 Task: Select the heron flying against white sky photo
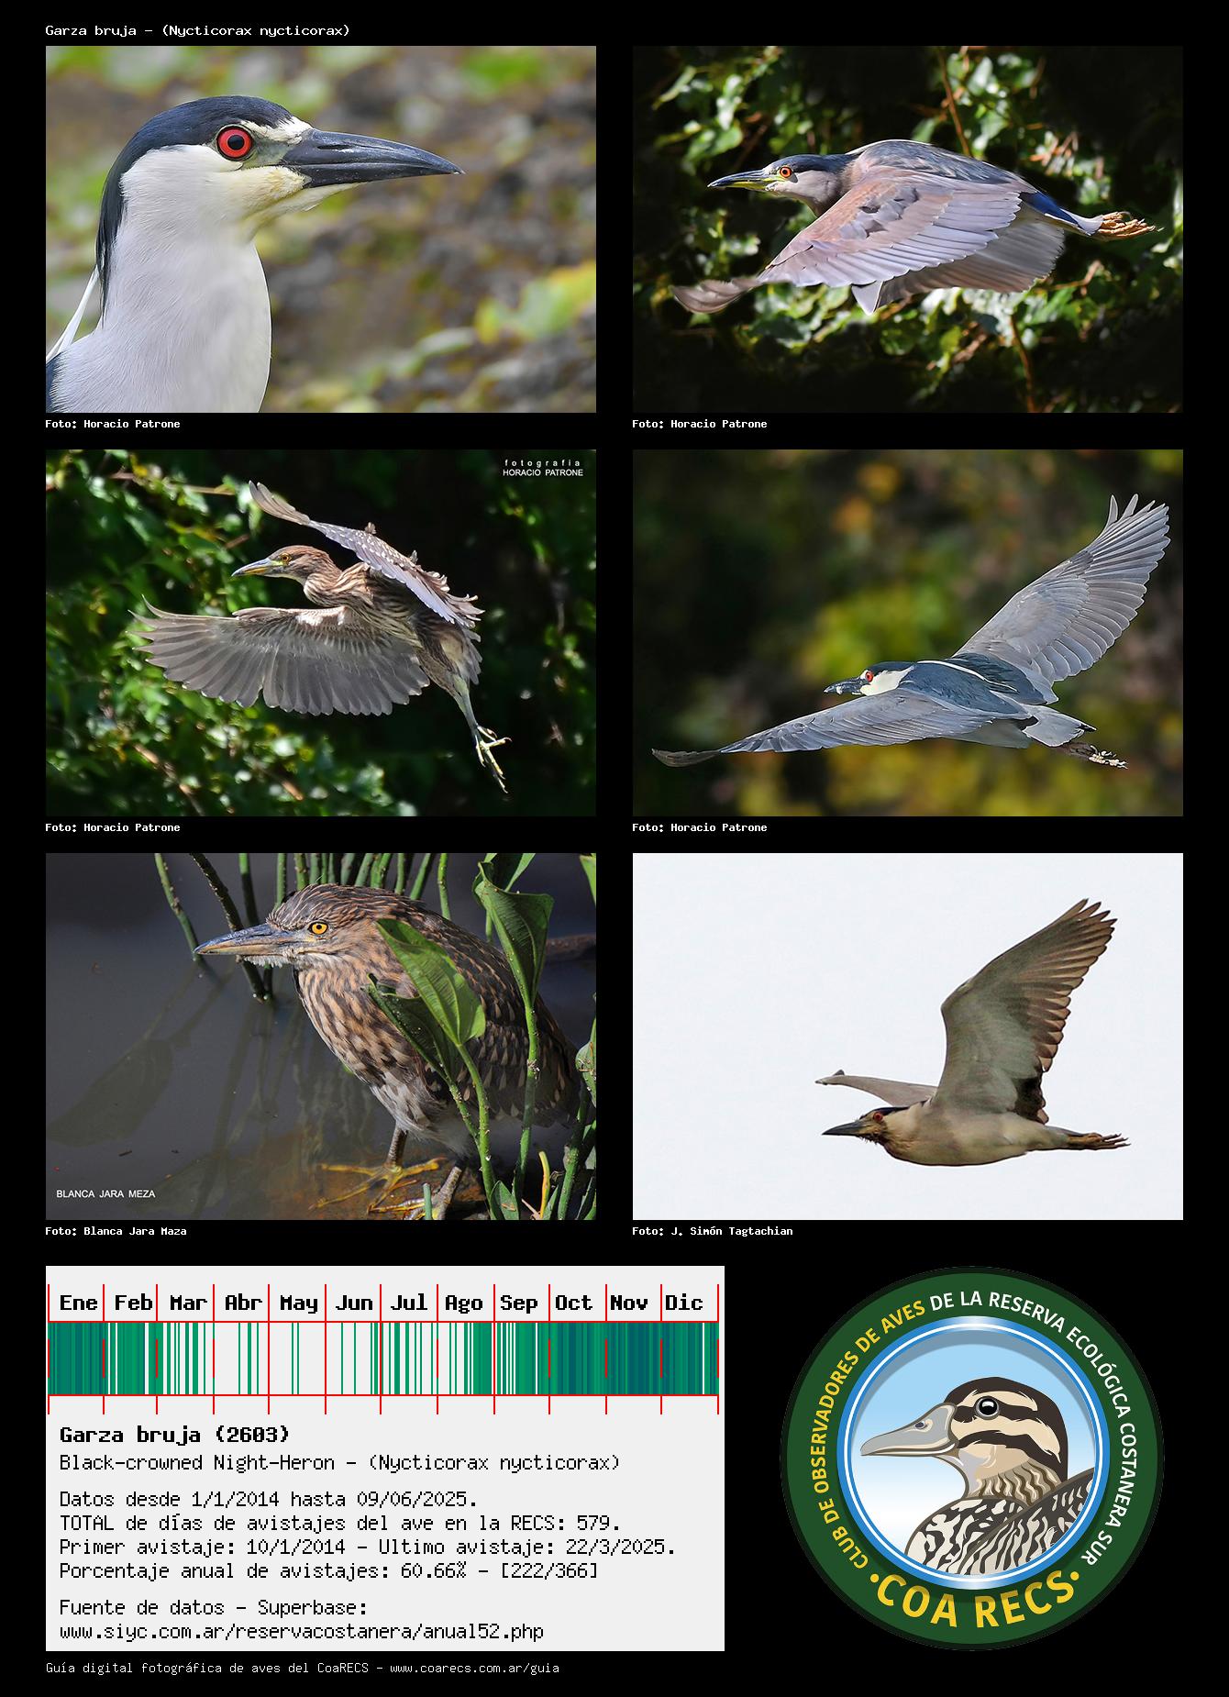point(908,1037)
